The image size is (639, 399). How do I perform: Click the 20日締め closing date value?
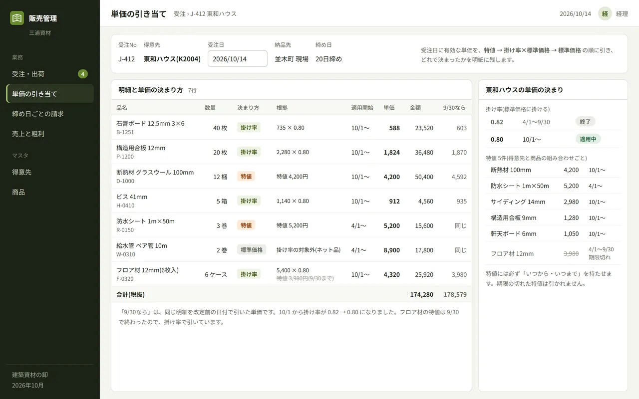329,59
